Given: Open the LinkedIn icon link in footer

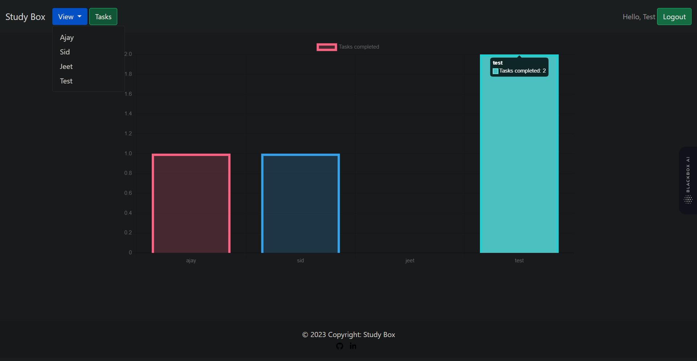Looking at the screenshot, I should 353,346.
